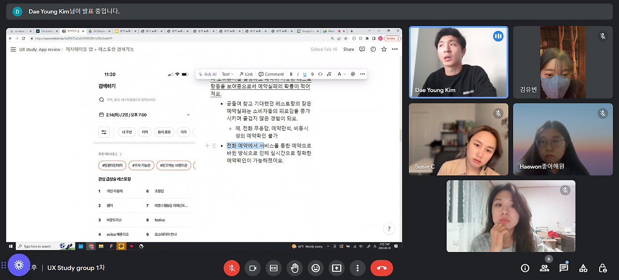Click Ask AI in the Notion formatting toolbar
The width and height of the screenshot is (619, 280).
point(208,74)
